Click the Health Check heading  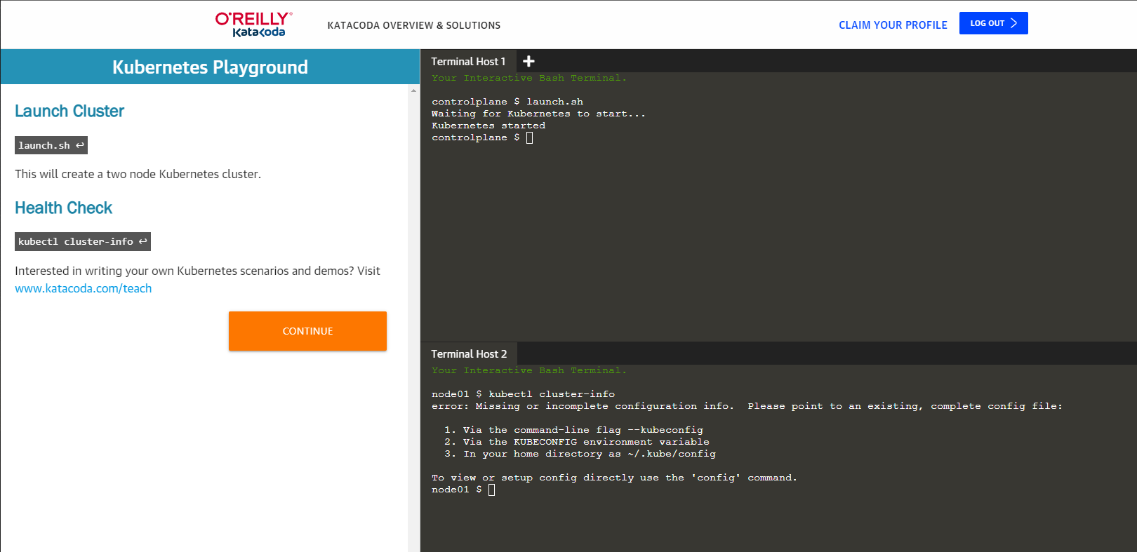click(63, 208)
